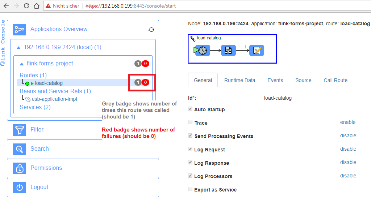The width and height of the screenshot is (371, 198).
Task: Click disable link for Log Request
Action: 348,149
